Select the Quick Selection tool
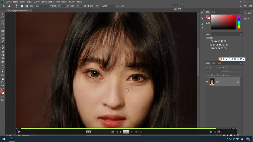This screenshot has width=253, height=142. click(3, 24)
